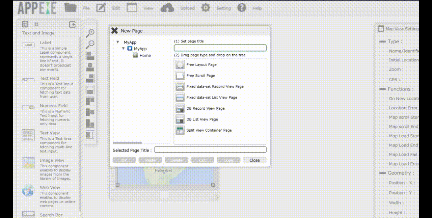432x218 pixels.
Task: Switch component palette to grid view
Action: pos(36,24)
